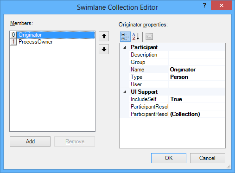Collapse the UI Support category

coord(125,92)
